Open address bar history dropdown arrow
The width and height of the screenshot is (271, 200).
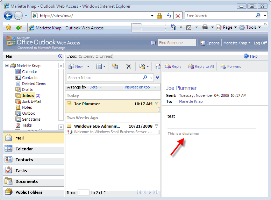click(152, 16)
